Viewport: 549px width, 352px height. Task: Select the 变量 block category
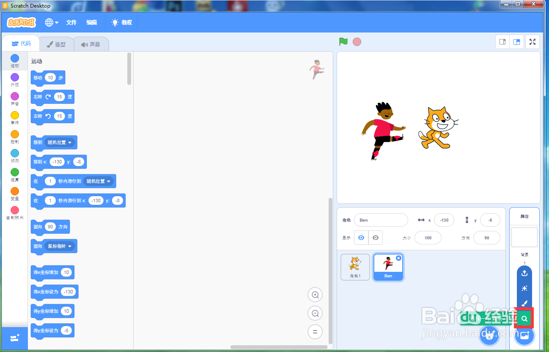[15, 194]
